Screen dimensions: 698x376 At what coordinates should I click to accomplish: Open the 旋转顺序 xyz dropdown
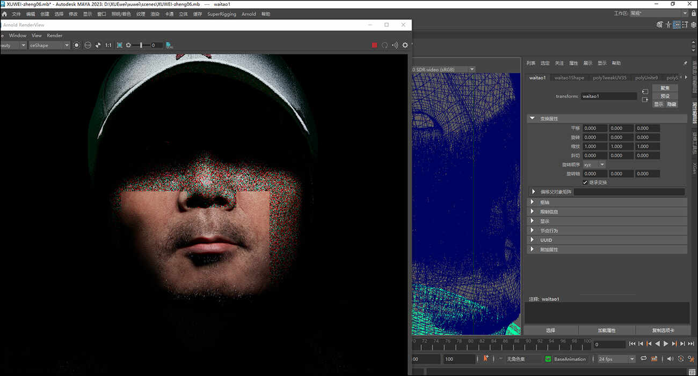(594, 164)
